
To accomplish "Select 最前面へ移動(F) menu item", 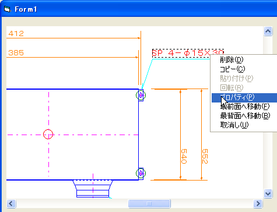I will pos(244,107).
